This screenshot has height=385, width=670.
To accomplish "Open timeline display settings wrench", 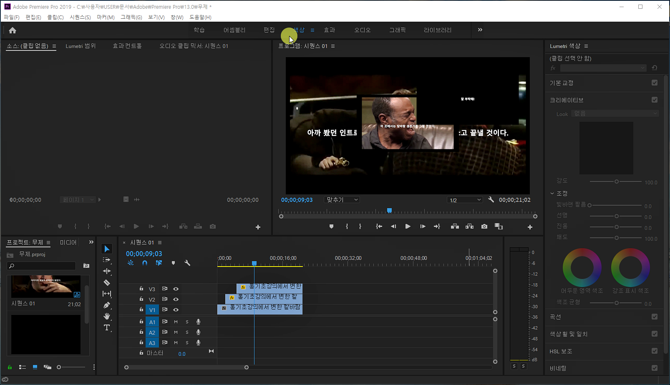I will point(187,263).
